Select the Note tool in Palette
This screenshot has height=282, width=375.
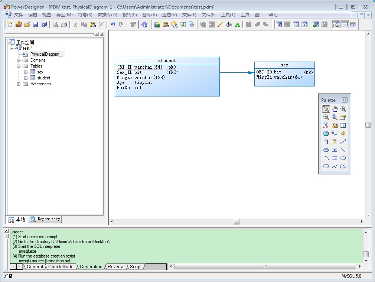click(335, 142)
